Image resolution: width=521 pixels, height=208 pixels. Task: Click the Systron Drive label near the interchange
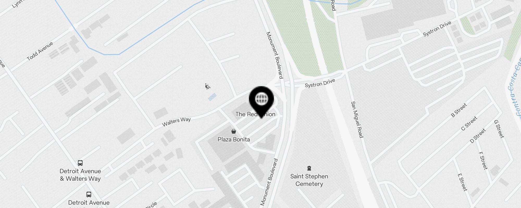pyautogui.click(x=320, y=83)
